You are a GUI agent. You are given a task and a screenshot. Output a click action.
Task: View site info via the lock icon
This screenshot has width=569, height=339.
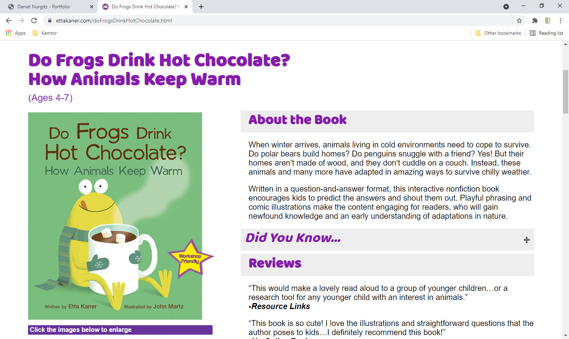50,20
